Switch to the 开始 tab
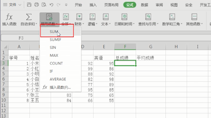 point(78,5)
